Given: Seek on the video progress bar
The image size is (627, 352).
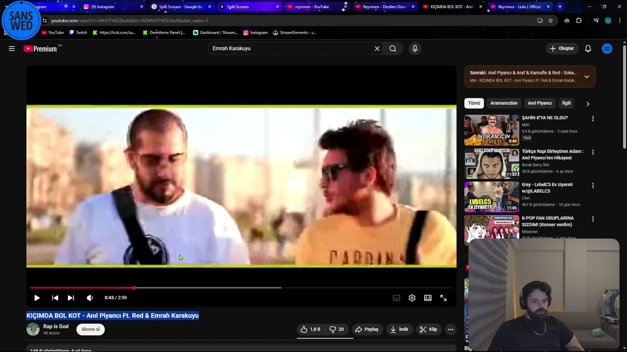Looking at the screenshot, I should 241,287.
